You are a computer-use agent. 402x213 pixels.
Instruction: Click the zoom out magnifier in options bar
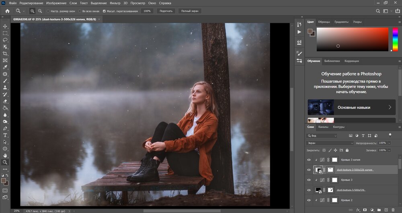click(x=40, y=11)
